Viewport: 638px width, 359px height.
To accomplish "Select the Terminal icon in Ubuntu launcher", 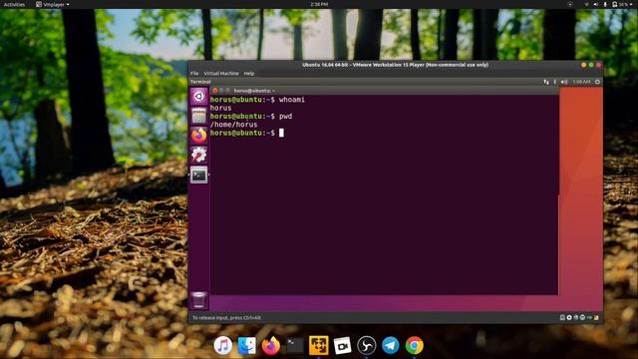I will pyautogui.click(x=199, y=175).
